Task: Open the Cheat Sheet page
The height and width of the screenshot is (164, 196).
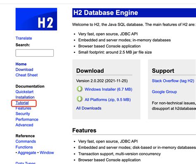Action: pos(26,75)
